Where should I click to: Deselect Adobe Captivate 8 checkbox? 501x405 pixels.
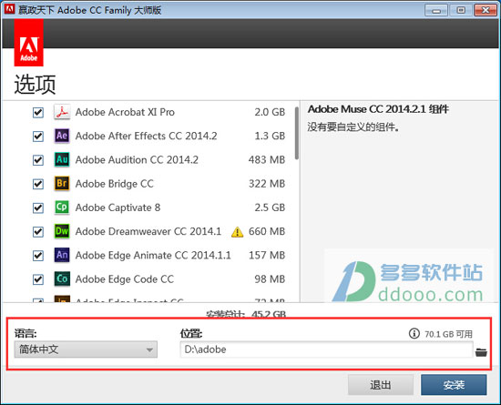point(38,208)
